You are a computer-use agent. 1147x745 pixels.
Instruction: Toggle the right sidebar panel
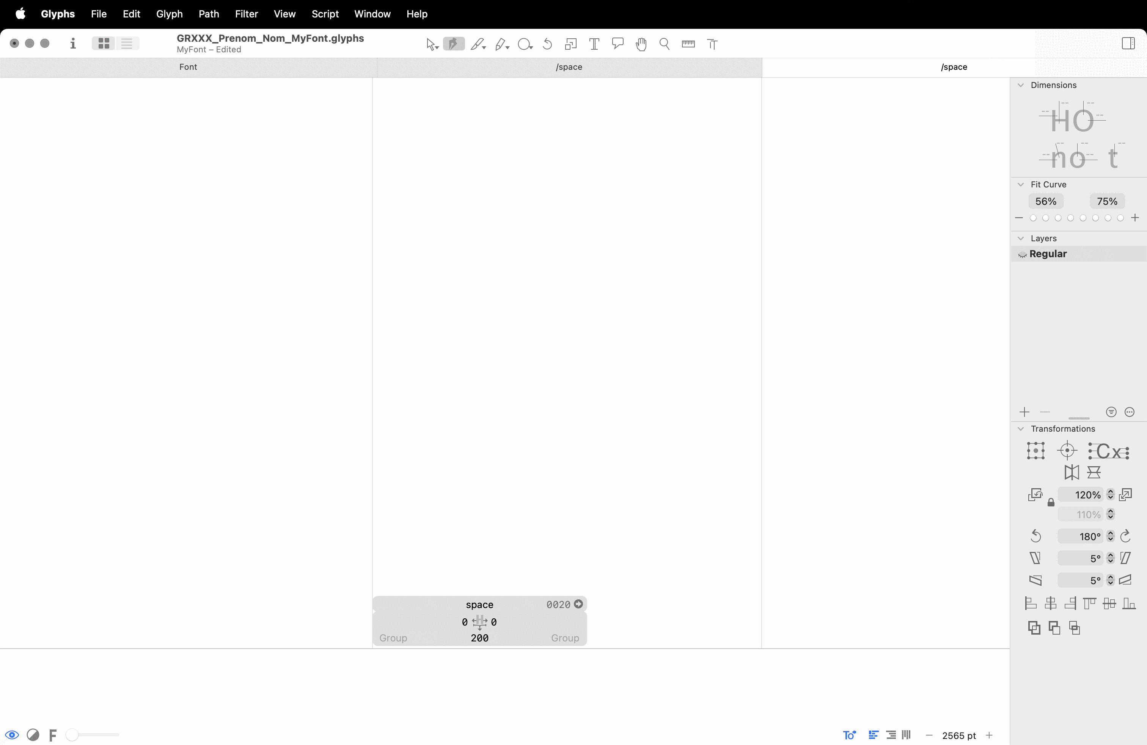[x=1128, y=43]
